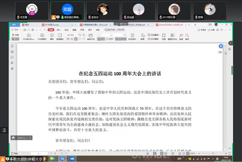Switch to the 插入 ribbon tab

click(58, 30)
